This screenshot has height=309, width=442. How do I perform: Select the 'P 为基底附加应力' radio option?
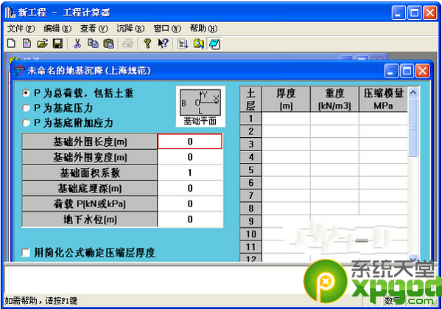pyautogui.click(x=27, y=122)
